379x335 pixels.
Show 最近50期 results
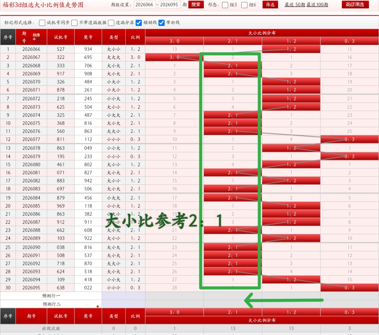tap(294, 5)
